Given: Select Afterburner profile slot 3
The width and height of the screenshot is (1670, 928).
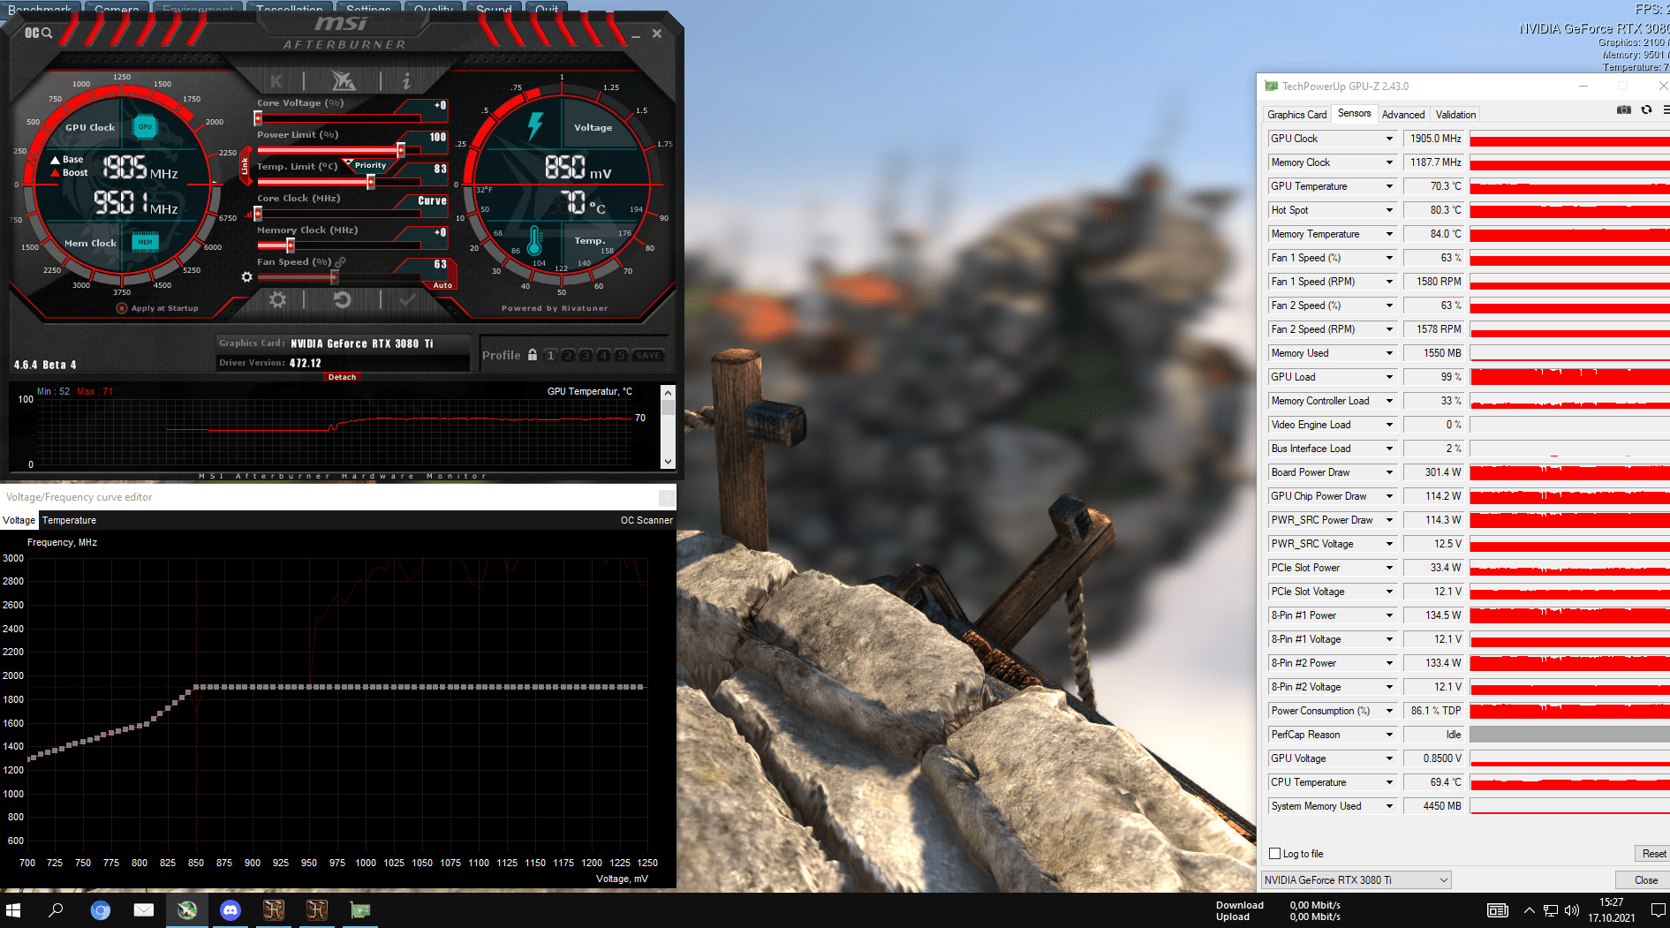Looking at the screenshot, I should [x=586, y=355].
